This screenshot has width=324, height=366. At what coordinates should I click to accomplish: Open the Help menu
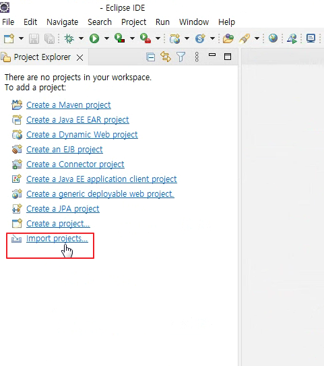[x=226, y=22]
